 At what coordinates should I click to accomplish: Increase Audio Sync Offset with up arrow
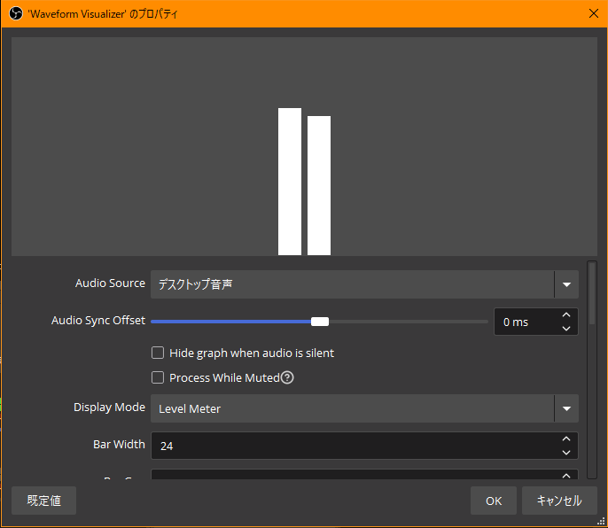(x=566, y=315)
